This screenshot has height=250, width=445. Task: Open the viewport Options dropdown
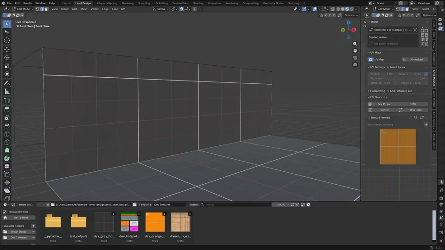coord(351,15)
